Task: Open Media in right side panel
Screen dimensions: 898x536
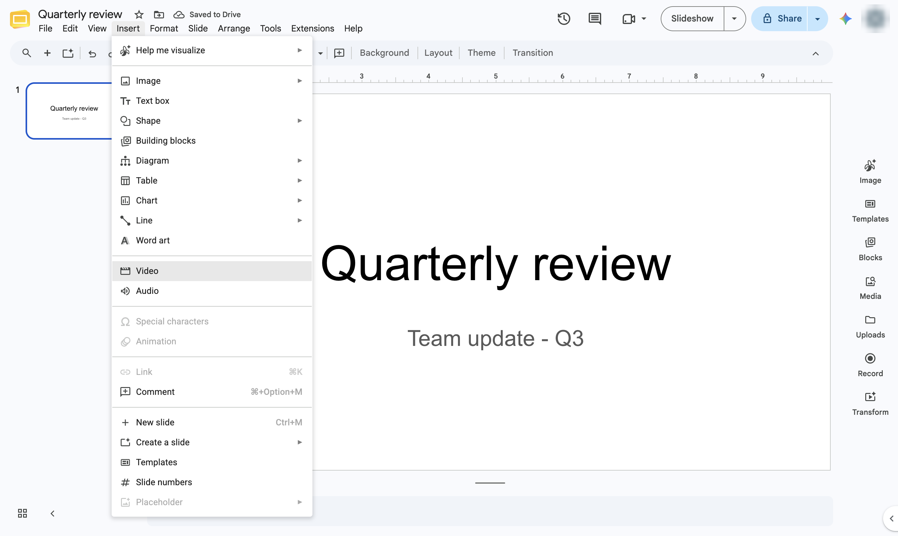Action: point(870,288)
